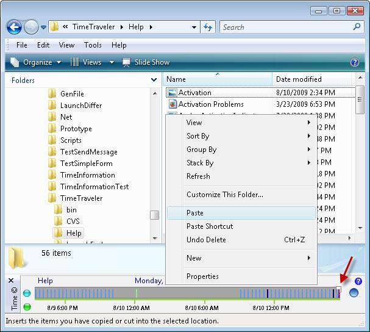Viewport: 370px width, 332px height.
Task: Open the Stack By submenu
Action: coord(241,163)
